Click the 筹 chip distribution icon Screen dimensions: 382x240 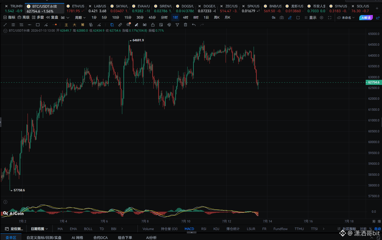(x=83, y=25)
